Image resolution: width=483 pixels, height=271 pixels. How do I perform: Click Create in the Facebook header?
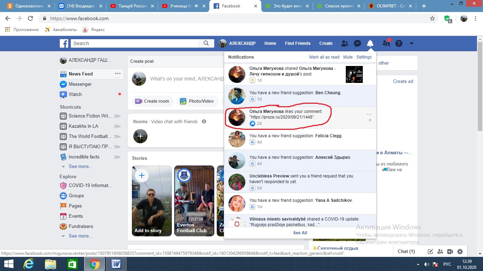coord(326,43)
